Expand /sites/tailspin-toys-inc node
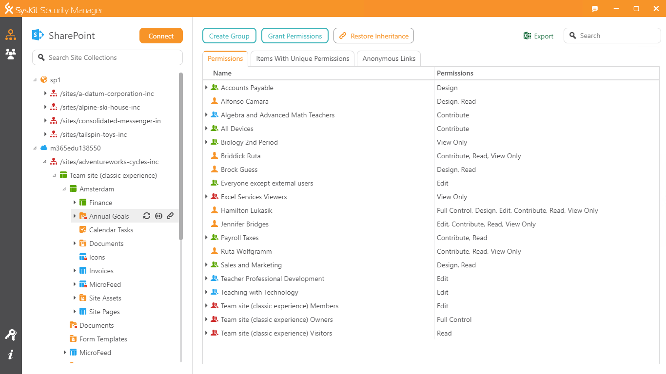The height and width of the screenshot is (374, 666). [x=45, y=134]
